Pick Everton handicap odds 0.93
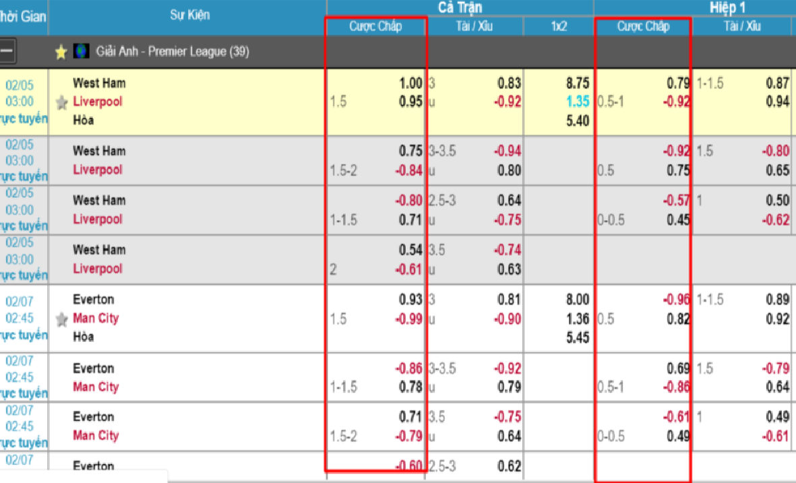 [x=410, y=299]
